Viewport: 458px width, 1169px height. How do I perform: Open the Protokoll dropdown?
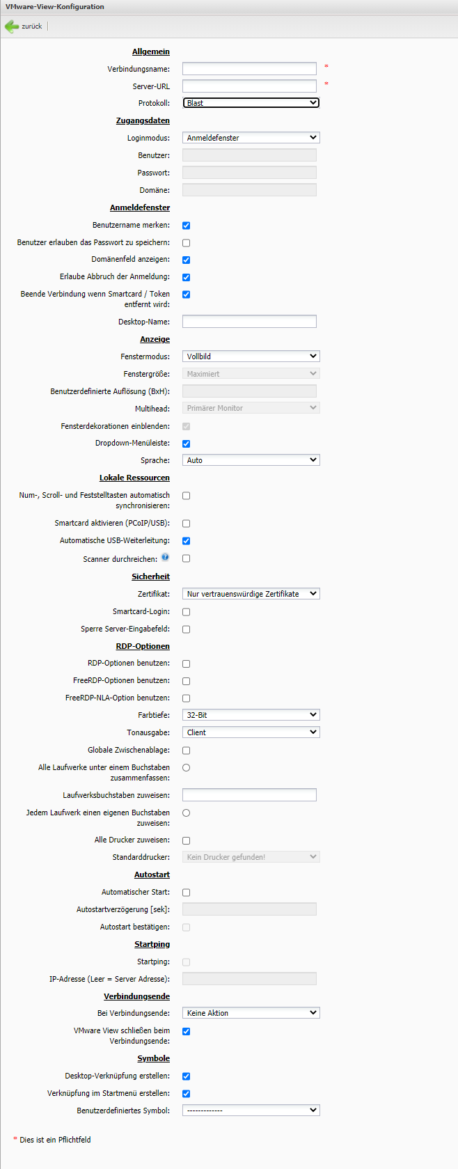251,103
